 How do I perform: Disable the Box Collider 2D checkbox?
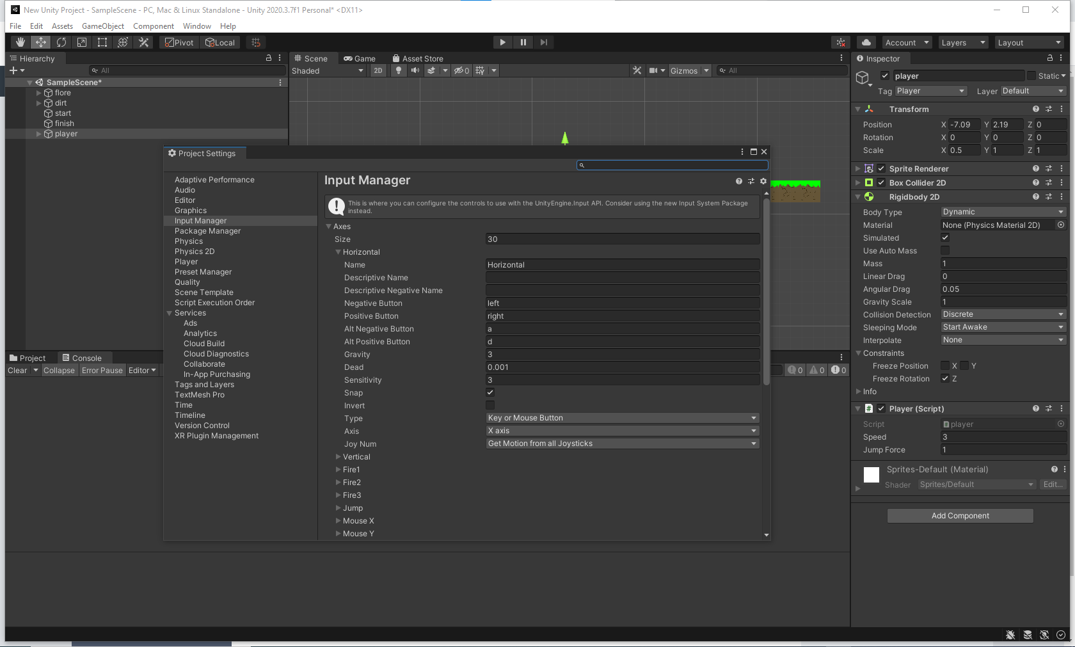point(881,182)
